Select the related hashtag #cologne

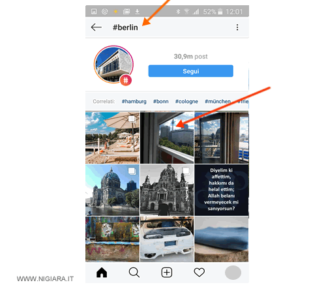click(186, 101)
